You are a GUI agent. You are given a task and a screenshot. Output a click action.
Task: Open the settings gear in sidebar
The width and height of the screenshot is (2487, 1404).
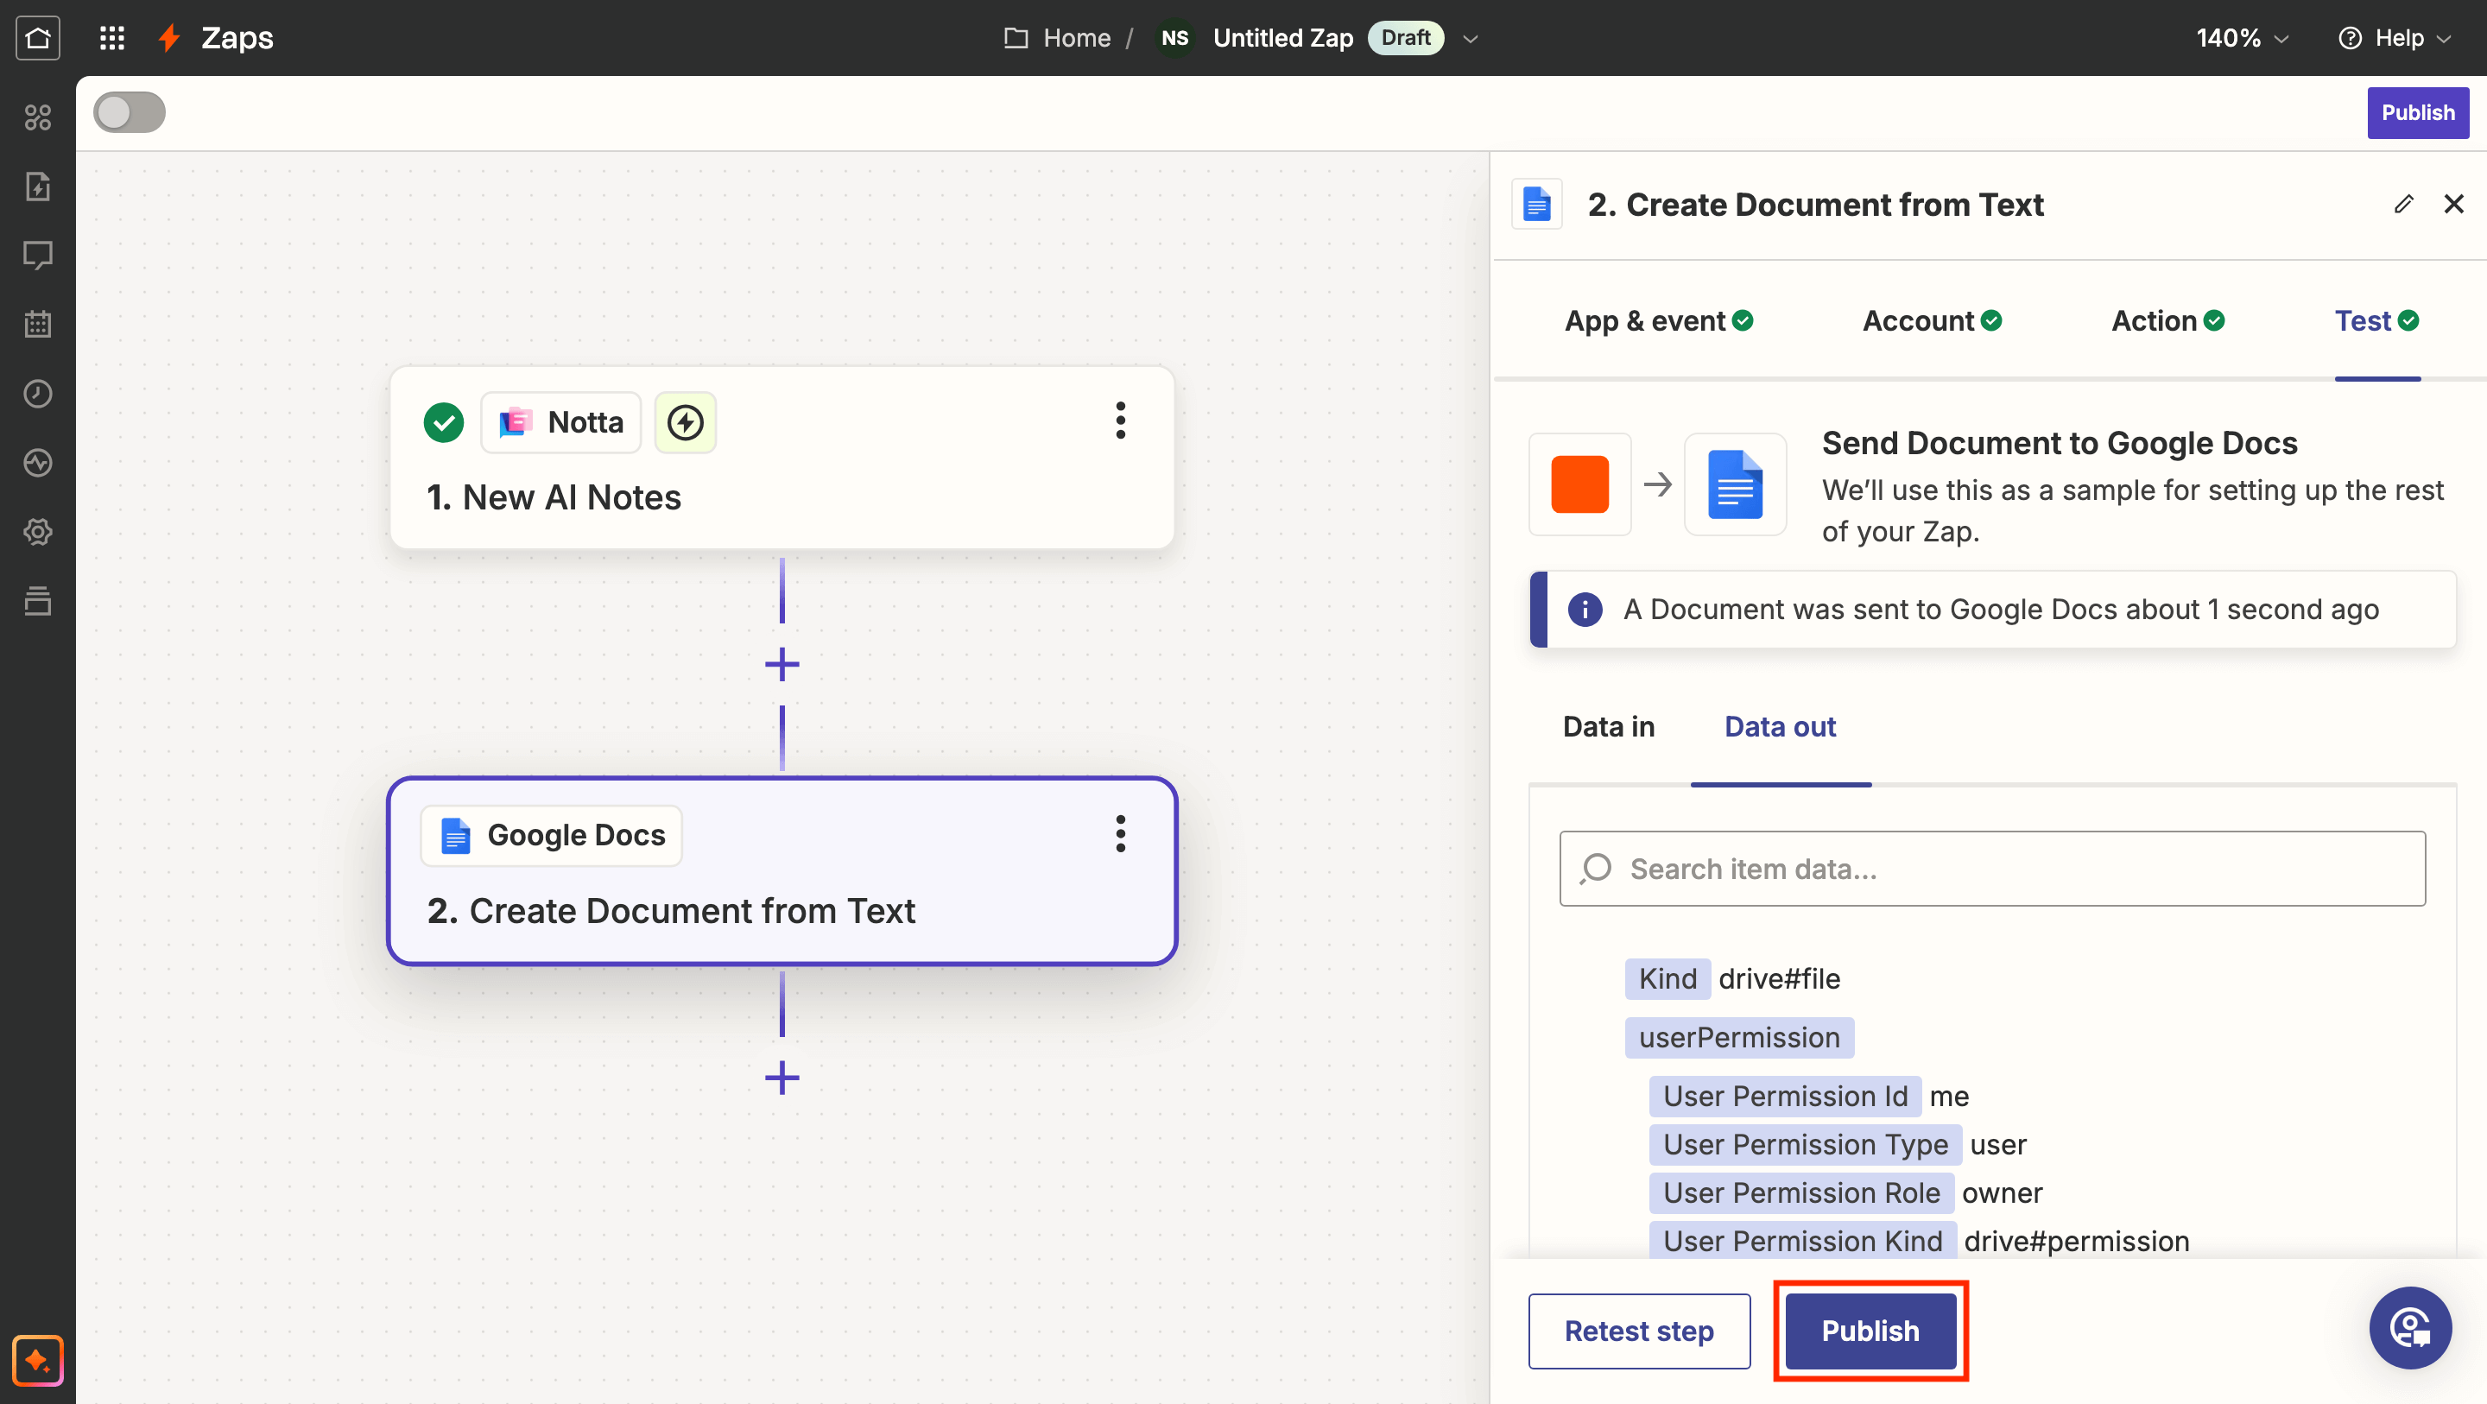click(38, 531)
